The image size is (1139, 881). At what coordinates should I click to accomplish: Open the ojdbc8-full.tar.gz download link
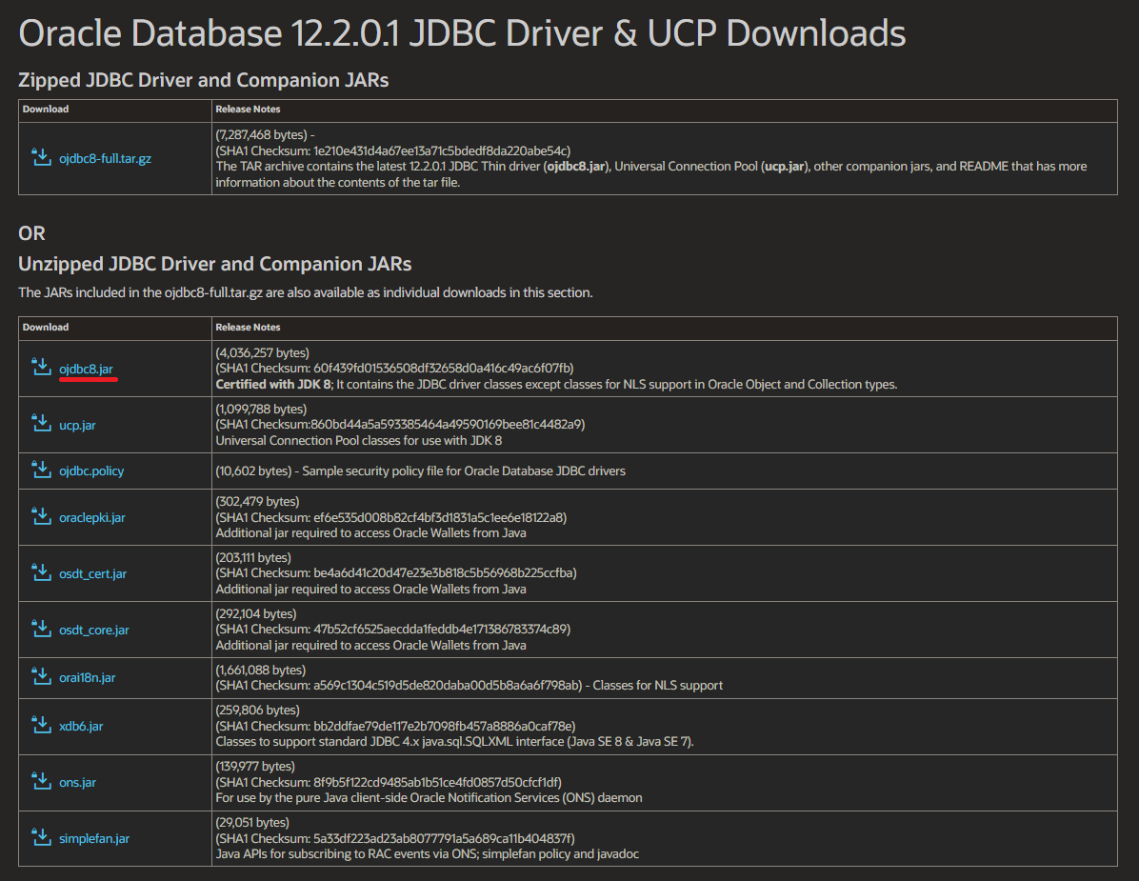pos(106,158)
